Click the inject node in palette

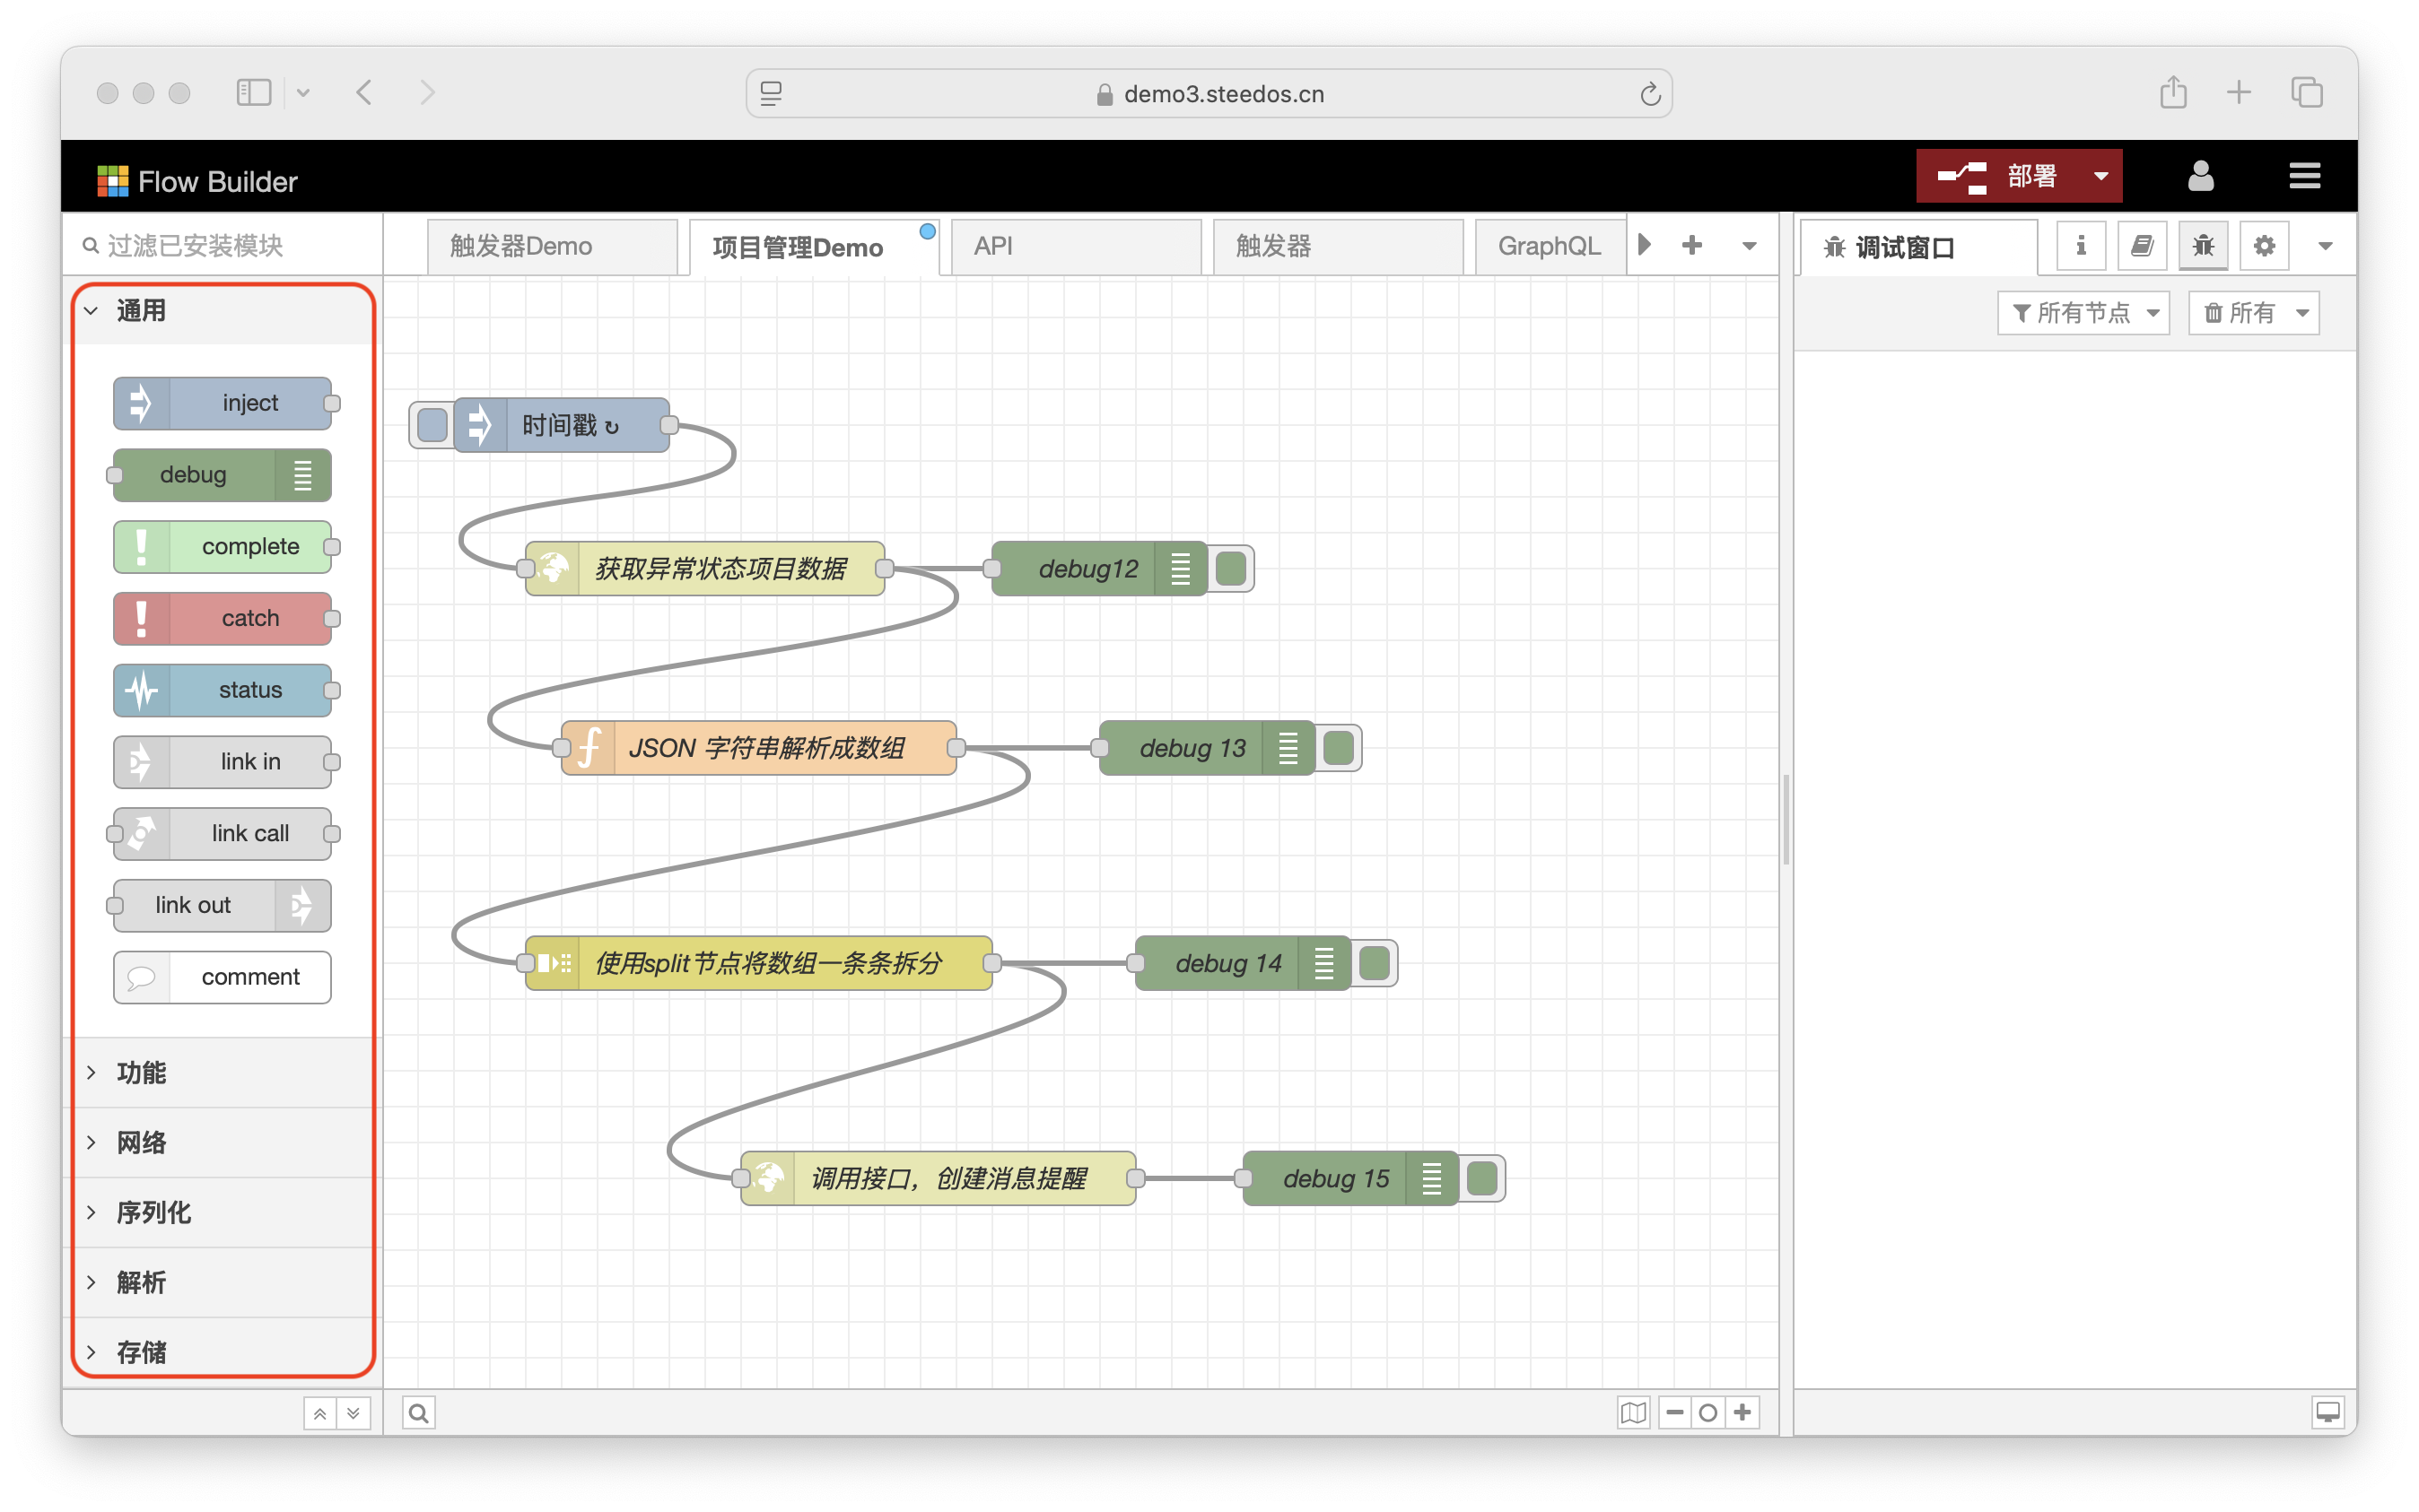[223, 403]
